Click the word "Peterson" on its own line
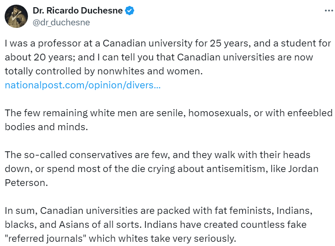The image size is (335, 246). 23,183
